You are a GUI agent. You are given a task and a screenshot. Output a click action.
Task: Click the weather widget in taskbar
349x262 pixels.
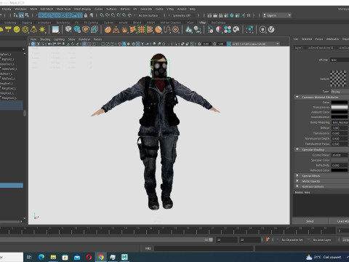(324, 257)
